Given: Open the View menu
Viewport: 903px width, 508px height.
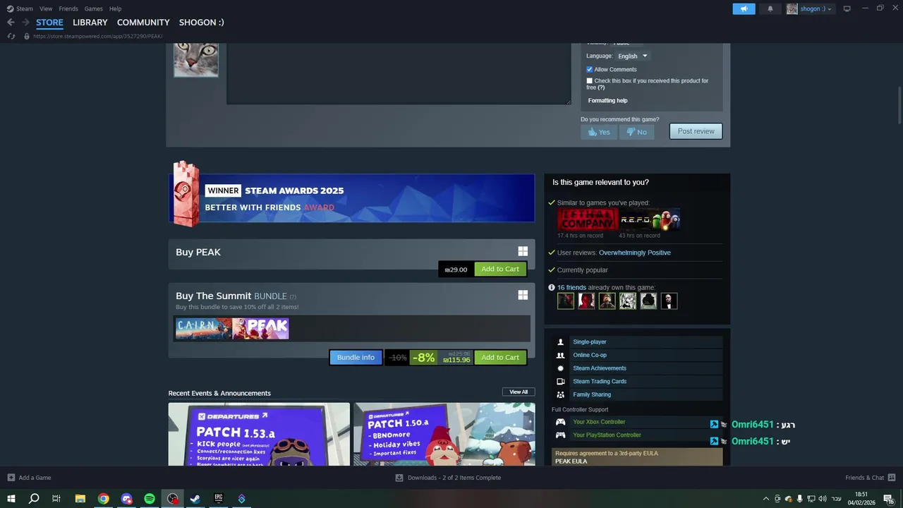Looking at the screenshot, I should pyautogui.click(x=46, y=8).
